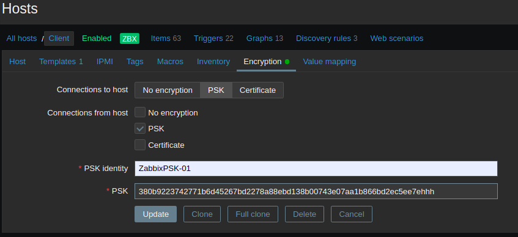Open the Inventory tab
Screen dimensions: 518x237
(213, 62)
